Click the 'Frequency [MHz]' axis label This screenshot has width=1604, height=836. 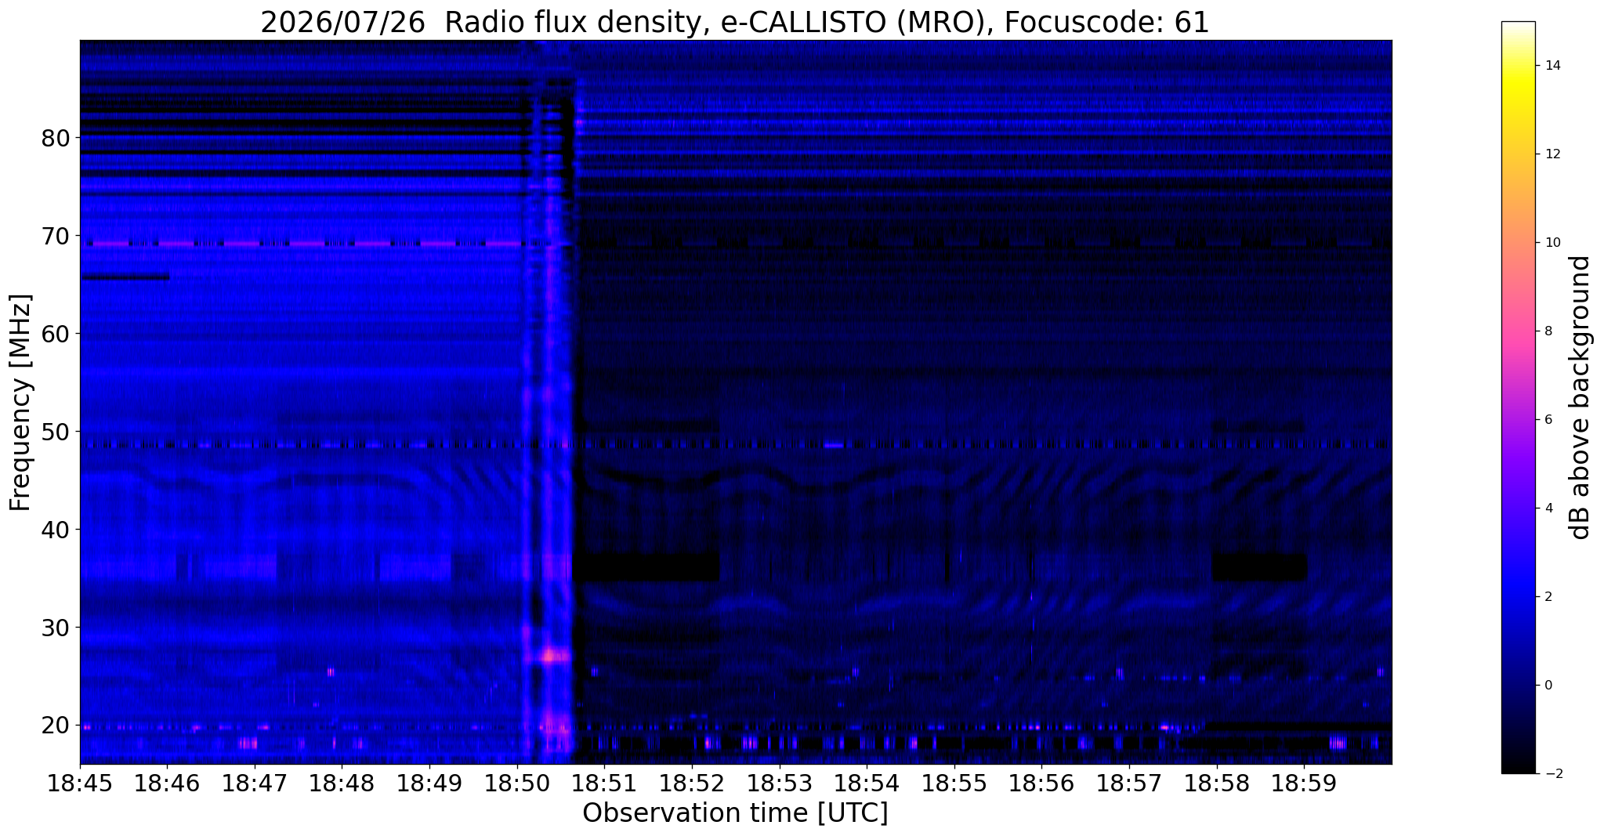(21, 403)
